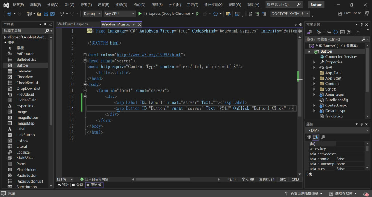
Task: Click the New Project toolbar icon
Action: (x=29, y=14)
